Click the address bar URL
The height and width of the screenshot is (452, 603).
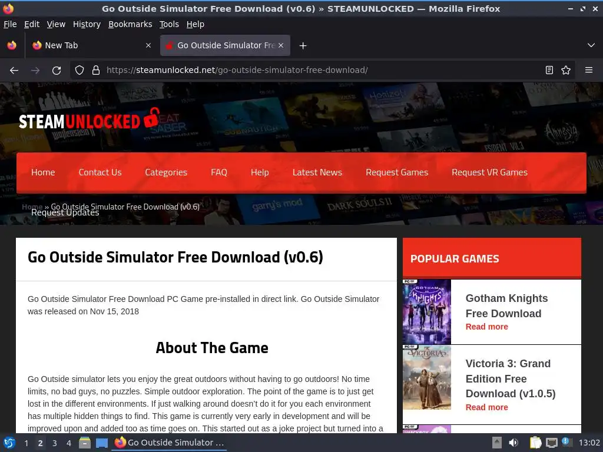coord(237,71)
